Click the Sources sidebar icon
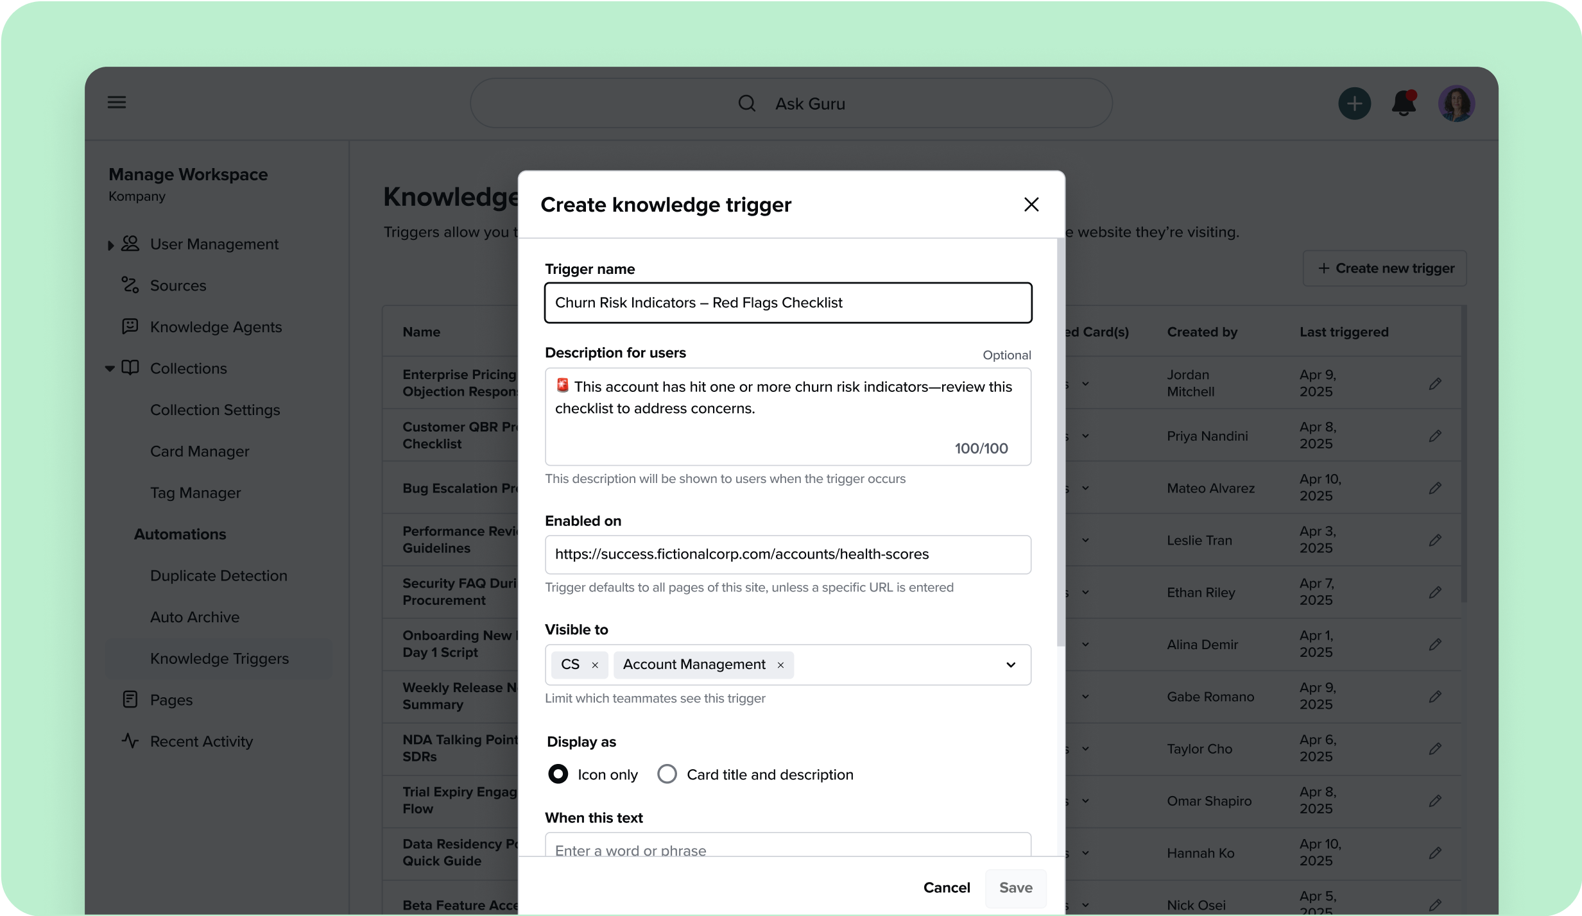The height and width of the screenshot is (916, 1582). pos(130,285)
